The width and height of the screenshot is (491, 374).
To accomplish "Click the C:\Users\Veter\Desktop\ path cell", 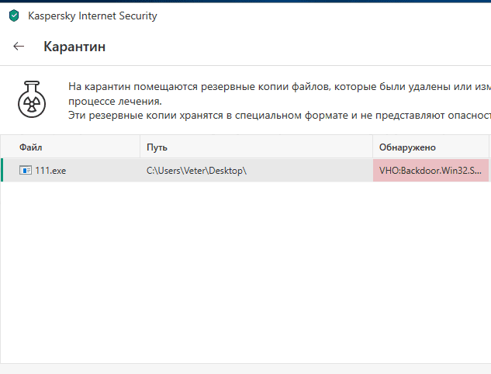I will click(x=196, y=170).
